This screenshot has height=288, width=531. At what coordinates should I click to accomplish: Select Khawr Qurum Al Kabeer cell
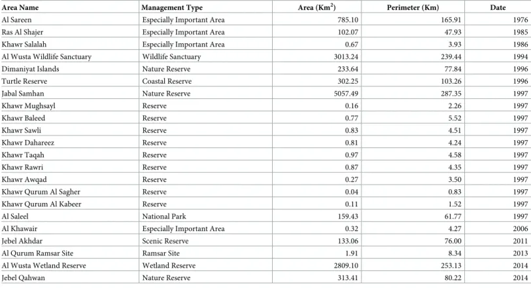(x=41, y=204)
